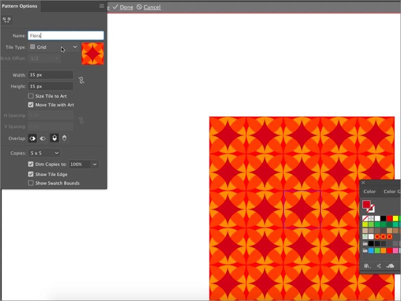
Task: Open the Pattern Options panel menu
Action: click(102, 6)
